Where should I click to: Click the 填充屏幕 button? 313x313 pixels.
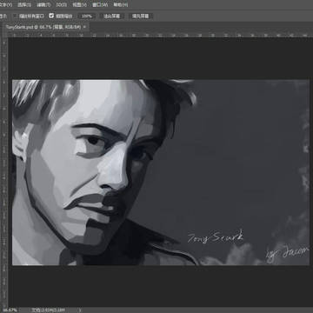pyautogui.click(x=140, y=17)
